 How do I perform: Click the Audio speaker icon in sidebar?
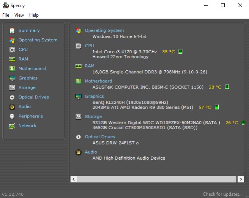point(12,107)
